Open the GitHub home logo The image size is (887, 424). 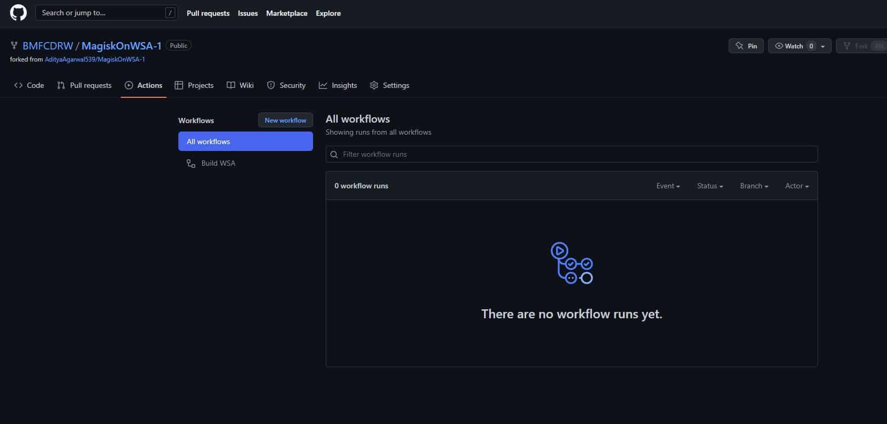18,13
